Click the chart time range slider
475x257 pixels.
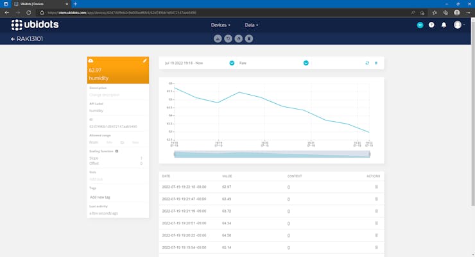pos(273,154)
